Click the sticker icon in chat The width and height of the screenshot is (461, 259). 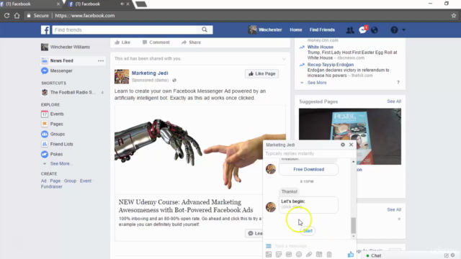click(x=279, y=254)
